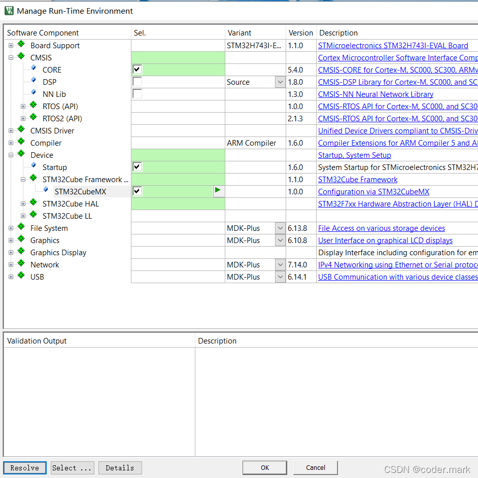
Task: Click the Software Component column header
Action: point(68,32)
